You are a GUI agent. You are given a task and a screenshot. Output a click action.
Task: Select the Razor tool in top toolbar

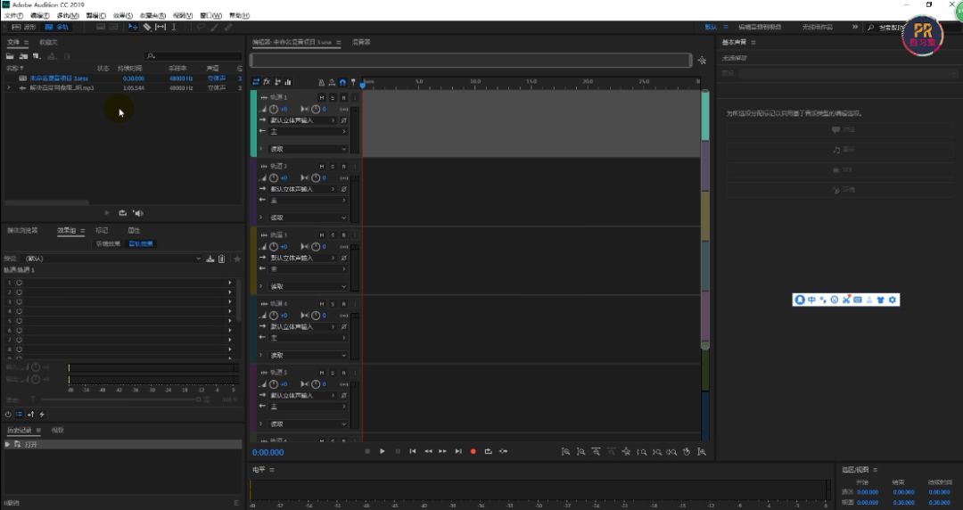pyautogui.click(x=147, y=27)
